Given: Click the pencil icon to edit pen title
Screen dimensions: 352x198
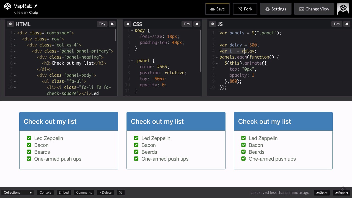Looking at the screenshot, I should pos(36,6).
